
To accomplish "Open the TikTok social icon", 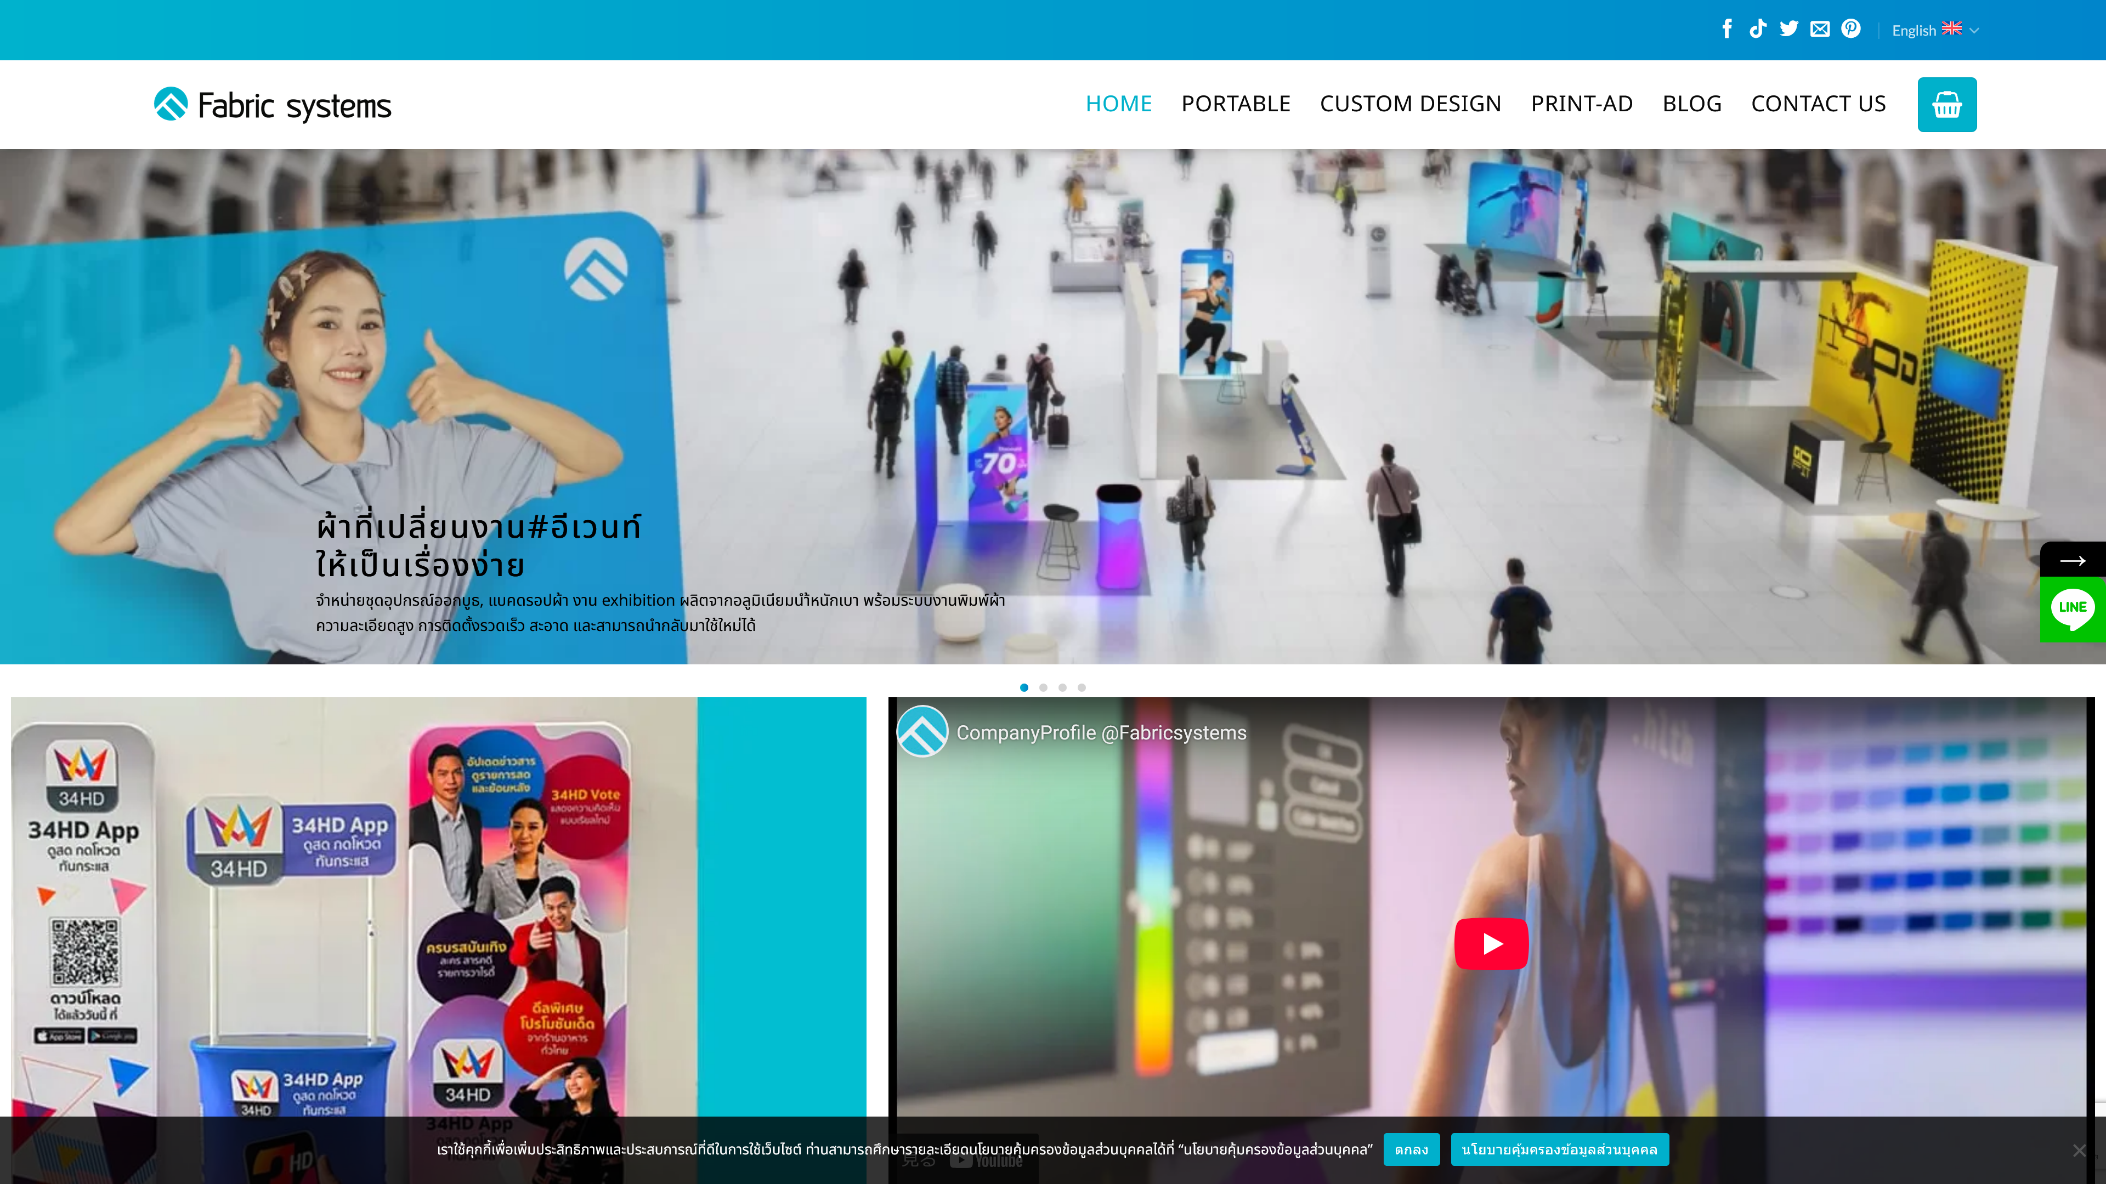I will tap(1758, 30).
